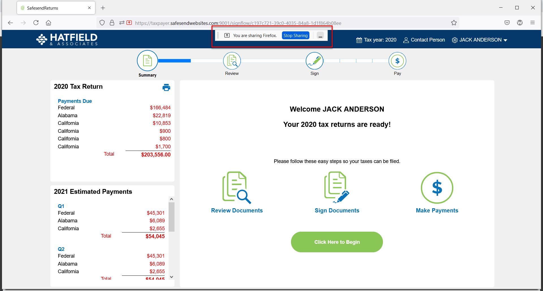Minimize the sharing indicator bar
The height and width of the screenshot is (291, 543).
click(320, 36)
